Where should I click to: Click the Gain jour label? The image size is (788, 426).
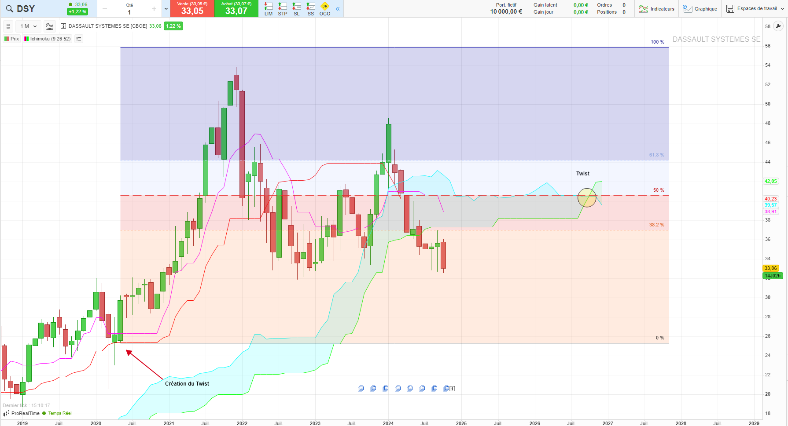tap(543, 12)
